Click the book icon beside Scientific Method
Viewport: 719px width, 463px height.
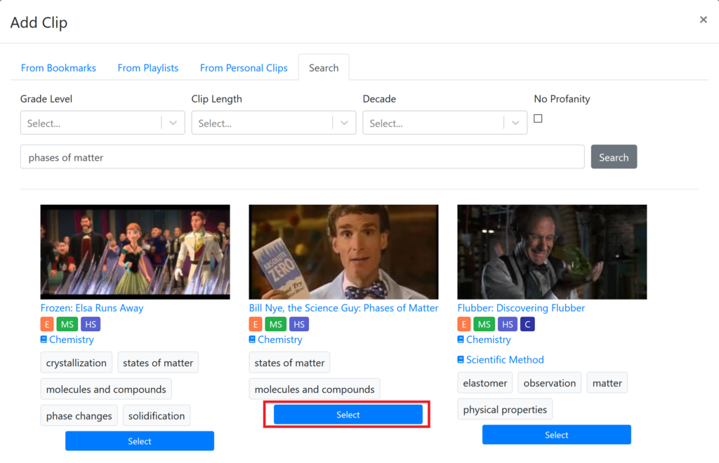click(x=461, y=360)
